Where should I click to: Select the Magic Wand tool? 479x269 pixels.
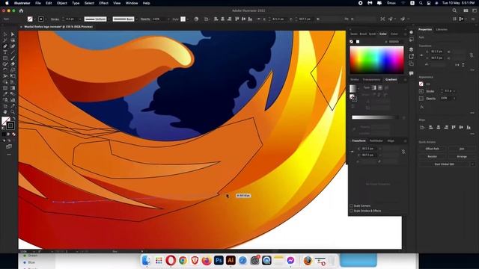(5, 40)
